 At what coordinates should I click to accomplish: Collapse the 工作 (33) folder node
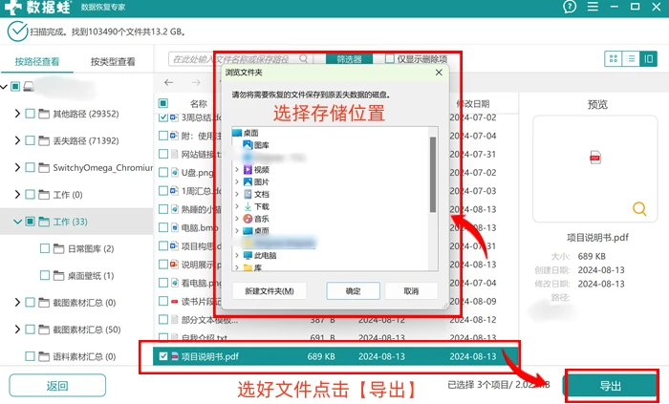[17, 222]
